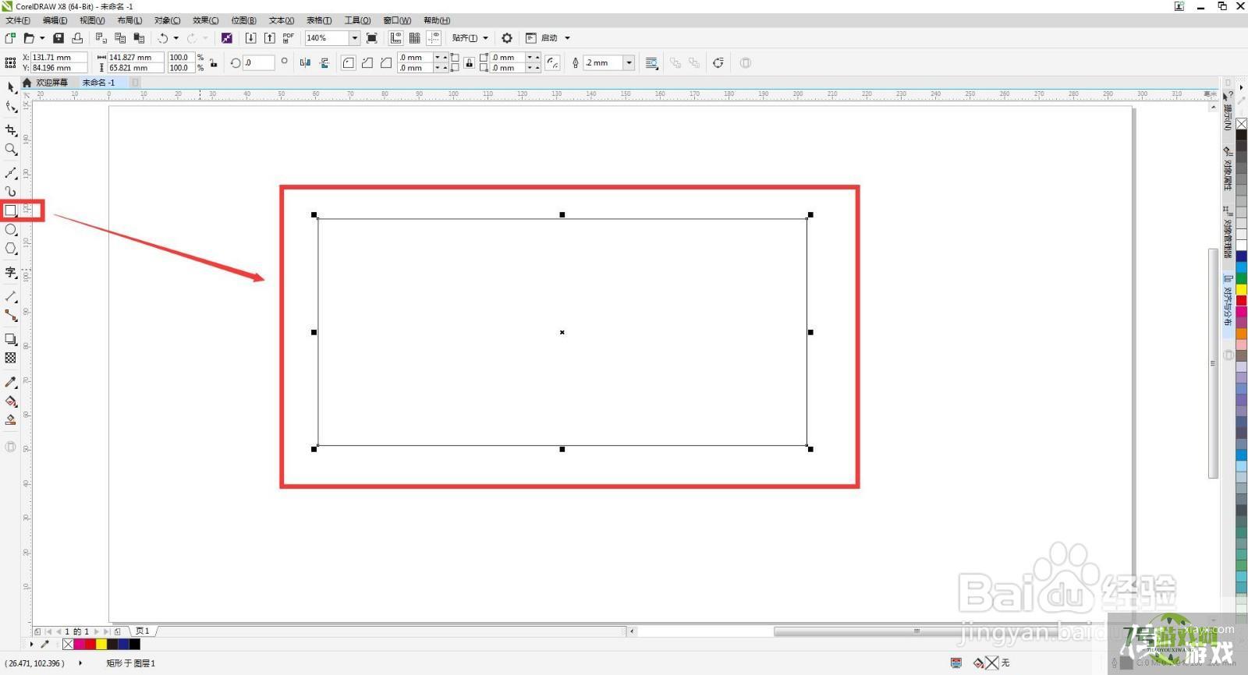Pick the Color Eyedropper tool
Viewport: 1248px width, 675px height.
pos(11,382)
